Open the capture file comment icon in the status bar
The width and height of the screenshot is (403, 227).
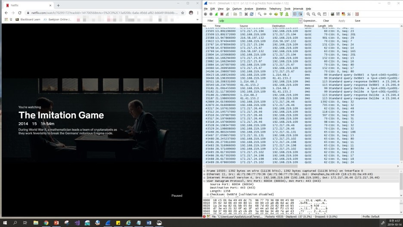coord(208,217)
